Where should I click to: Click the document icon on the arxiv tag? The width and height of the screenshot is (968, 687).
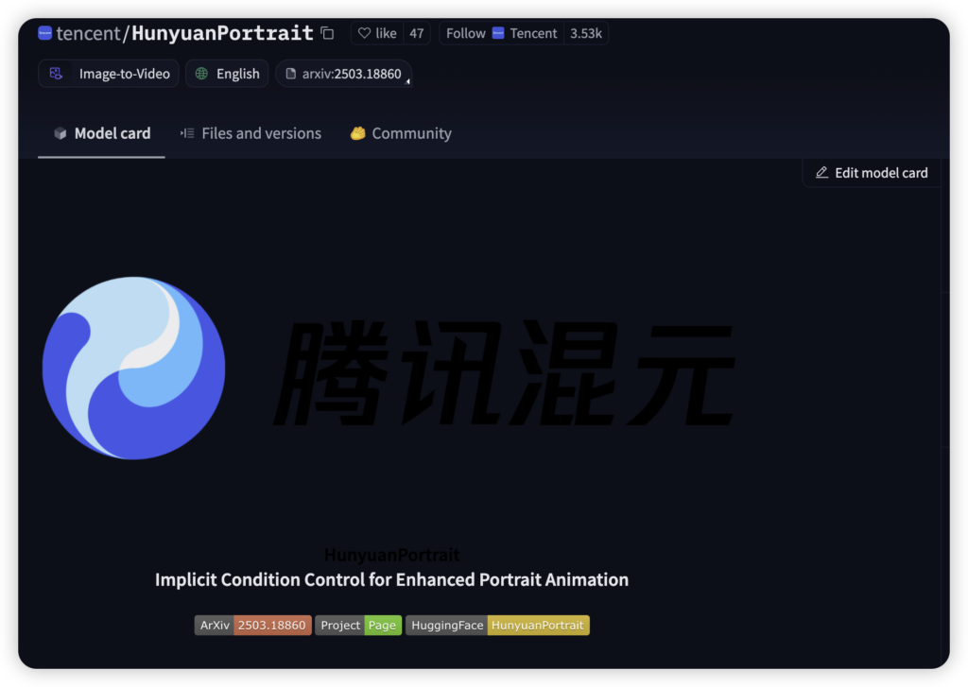tap(291, 74)
